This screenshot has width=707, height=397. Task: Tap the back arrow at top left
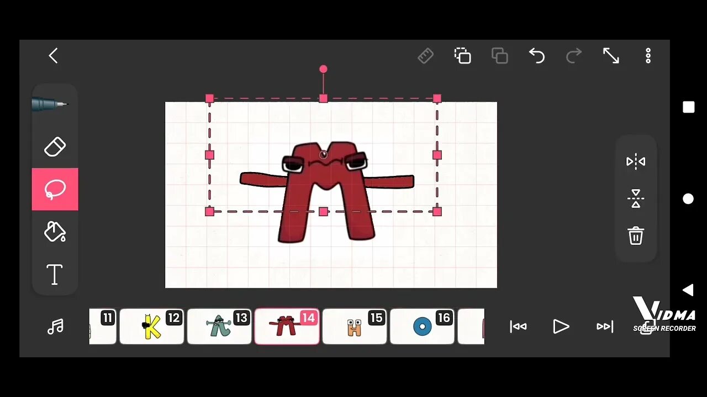[53, 56]
